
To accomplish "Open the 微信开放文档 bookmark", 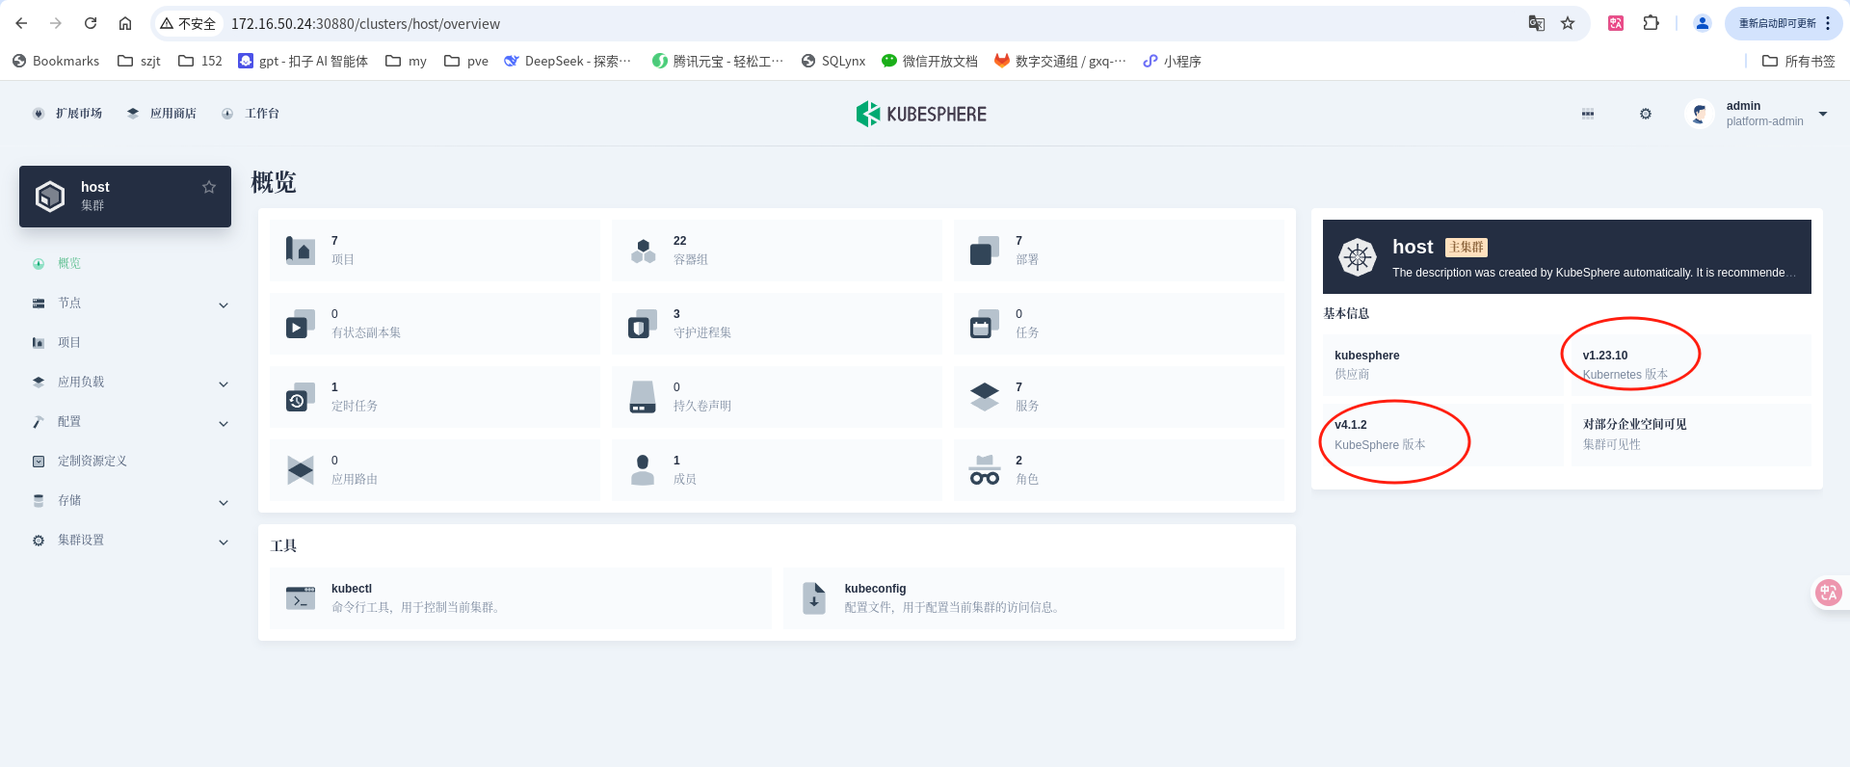I will coord(929,61).
